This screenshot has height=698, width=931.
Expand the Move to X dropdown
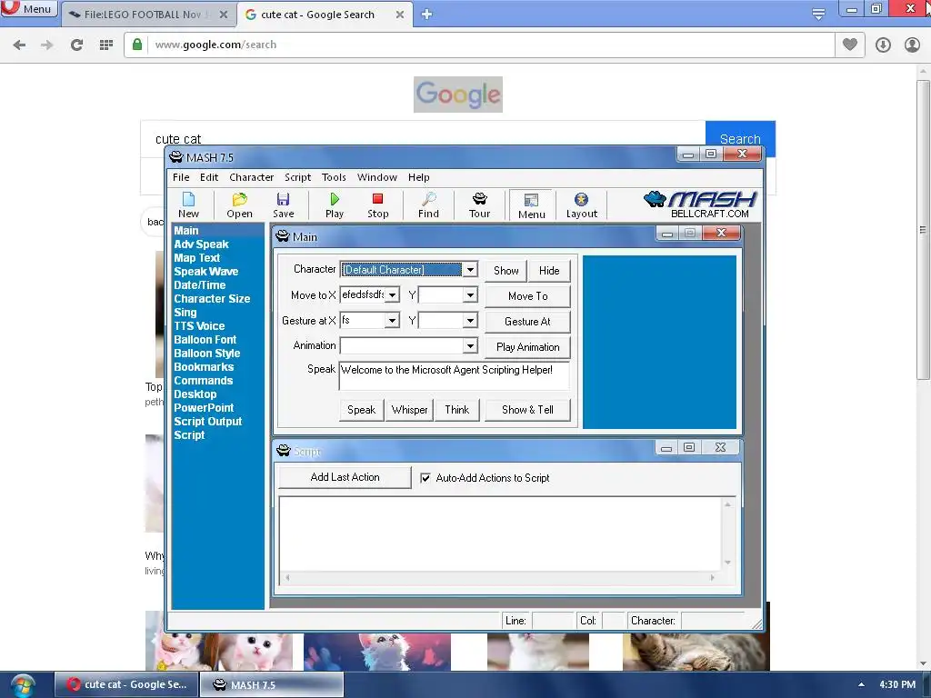[392, 295]
